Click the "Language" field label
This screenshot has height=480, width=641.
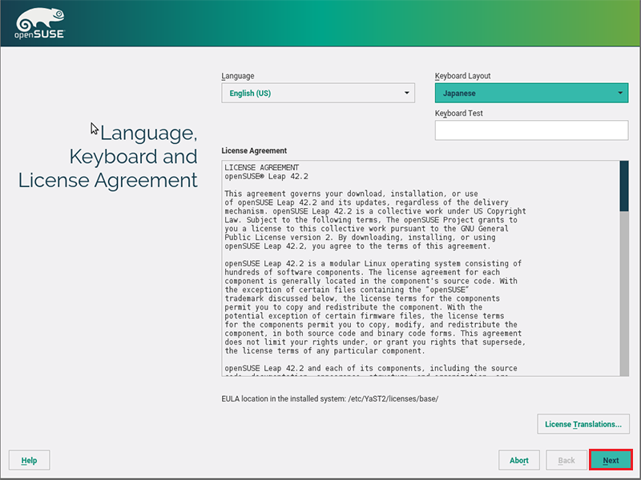238,76
